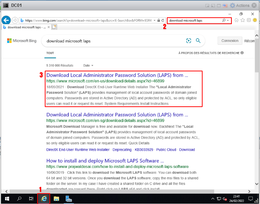
Task: Open File Explorer from the taskbar
Action: (56, 198)
